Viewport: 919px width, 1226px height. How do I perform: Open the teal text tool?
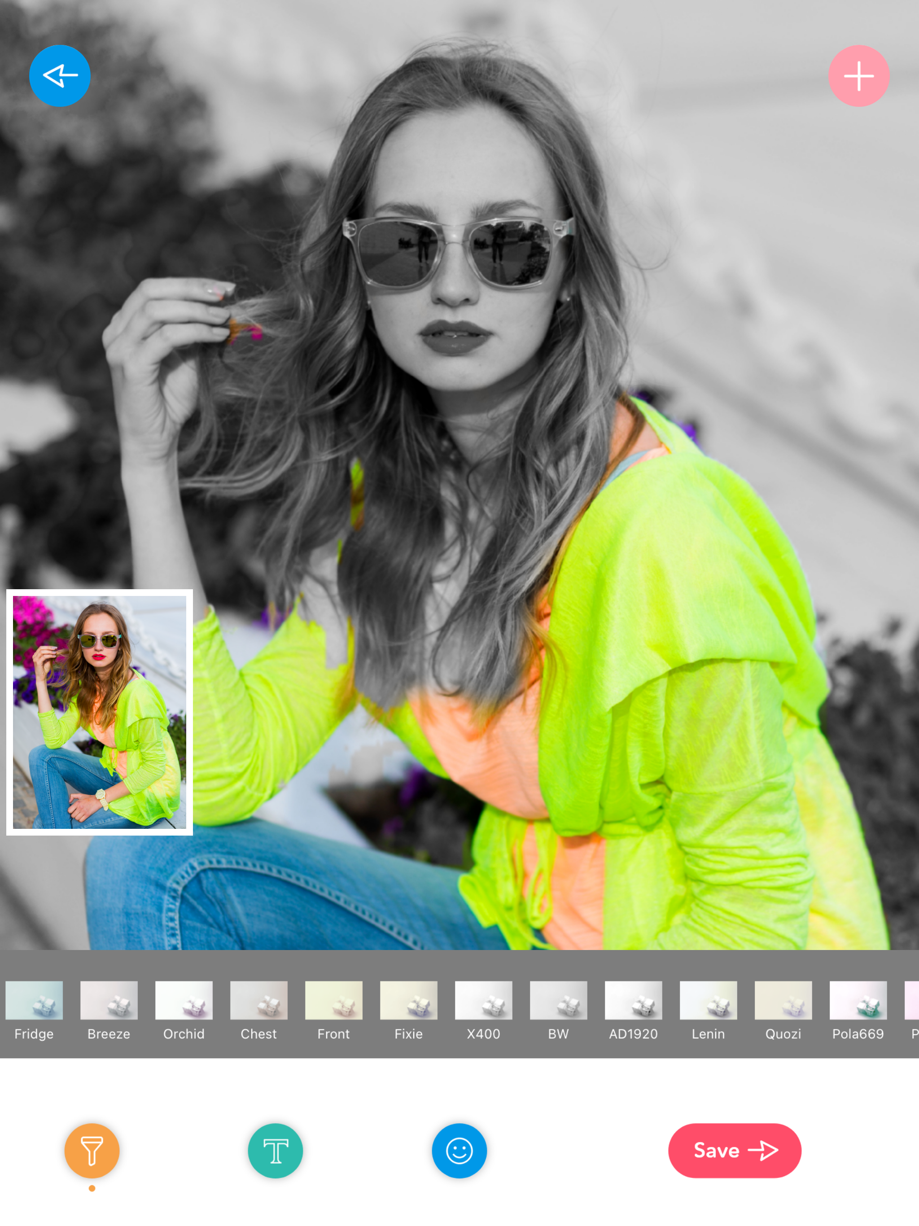[276, 1151]
